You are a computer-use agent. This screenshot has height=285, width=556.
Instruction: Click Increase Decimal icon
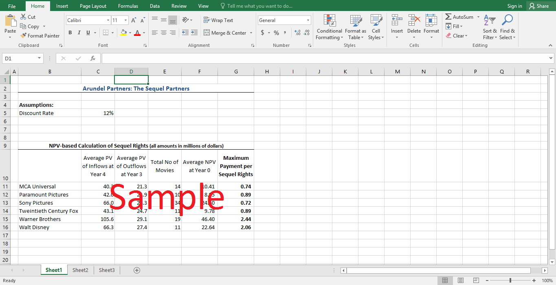click(297, 33)
